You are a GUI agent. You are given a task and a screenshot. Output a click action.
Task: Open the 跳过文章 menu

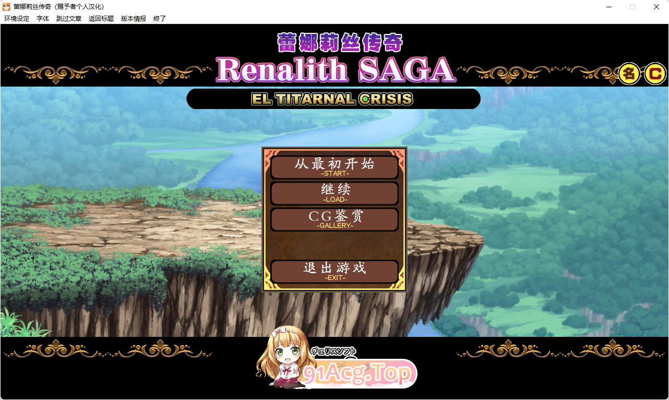tap(69, 18)
